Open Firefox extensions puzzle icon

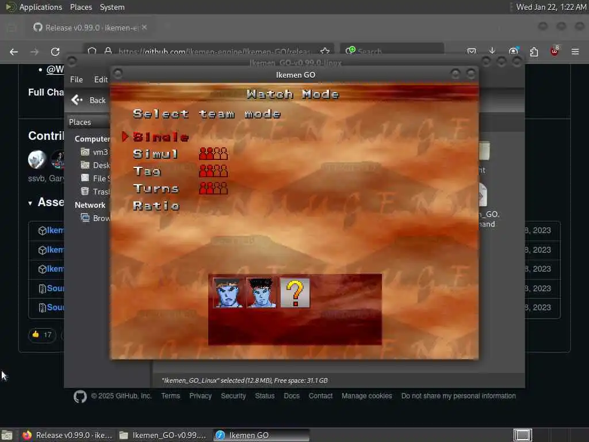(534, 52)
